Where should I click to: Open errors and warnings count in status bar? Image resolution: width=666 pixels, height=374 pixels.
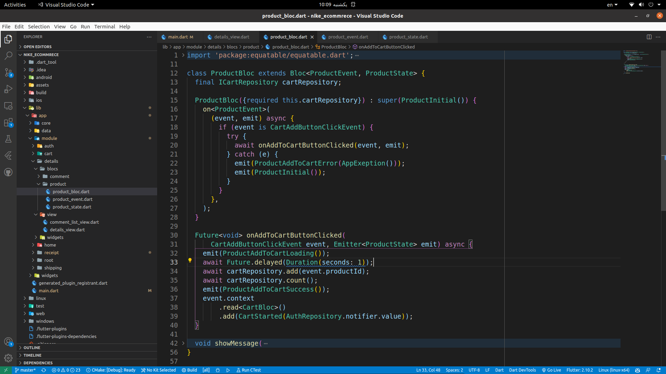[x=66, y=370]
